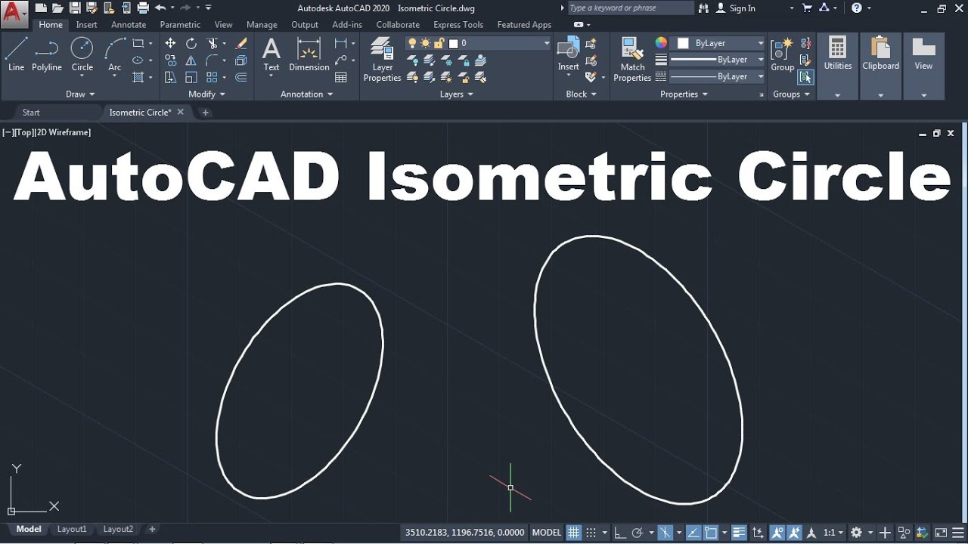Image resolution: width=968 pixels, height=544 pixels.
Task: Open the Express Tools ribbon tab
Action: 458,25
